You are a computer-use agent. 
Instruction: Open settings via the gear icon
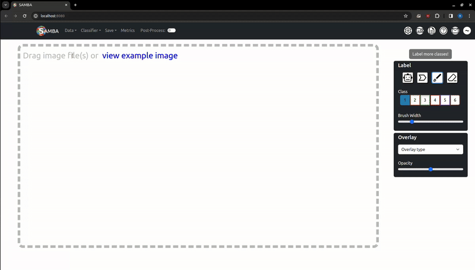pos(408,30)
